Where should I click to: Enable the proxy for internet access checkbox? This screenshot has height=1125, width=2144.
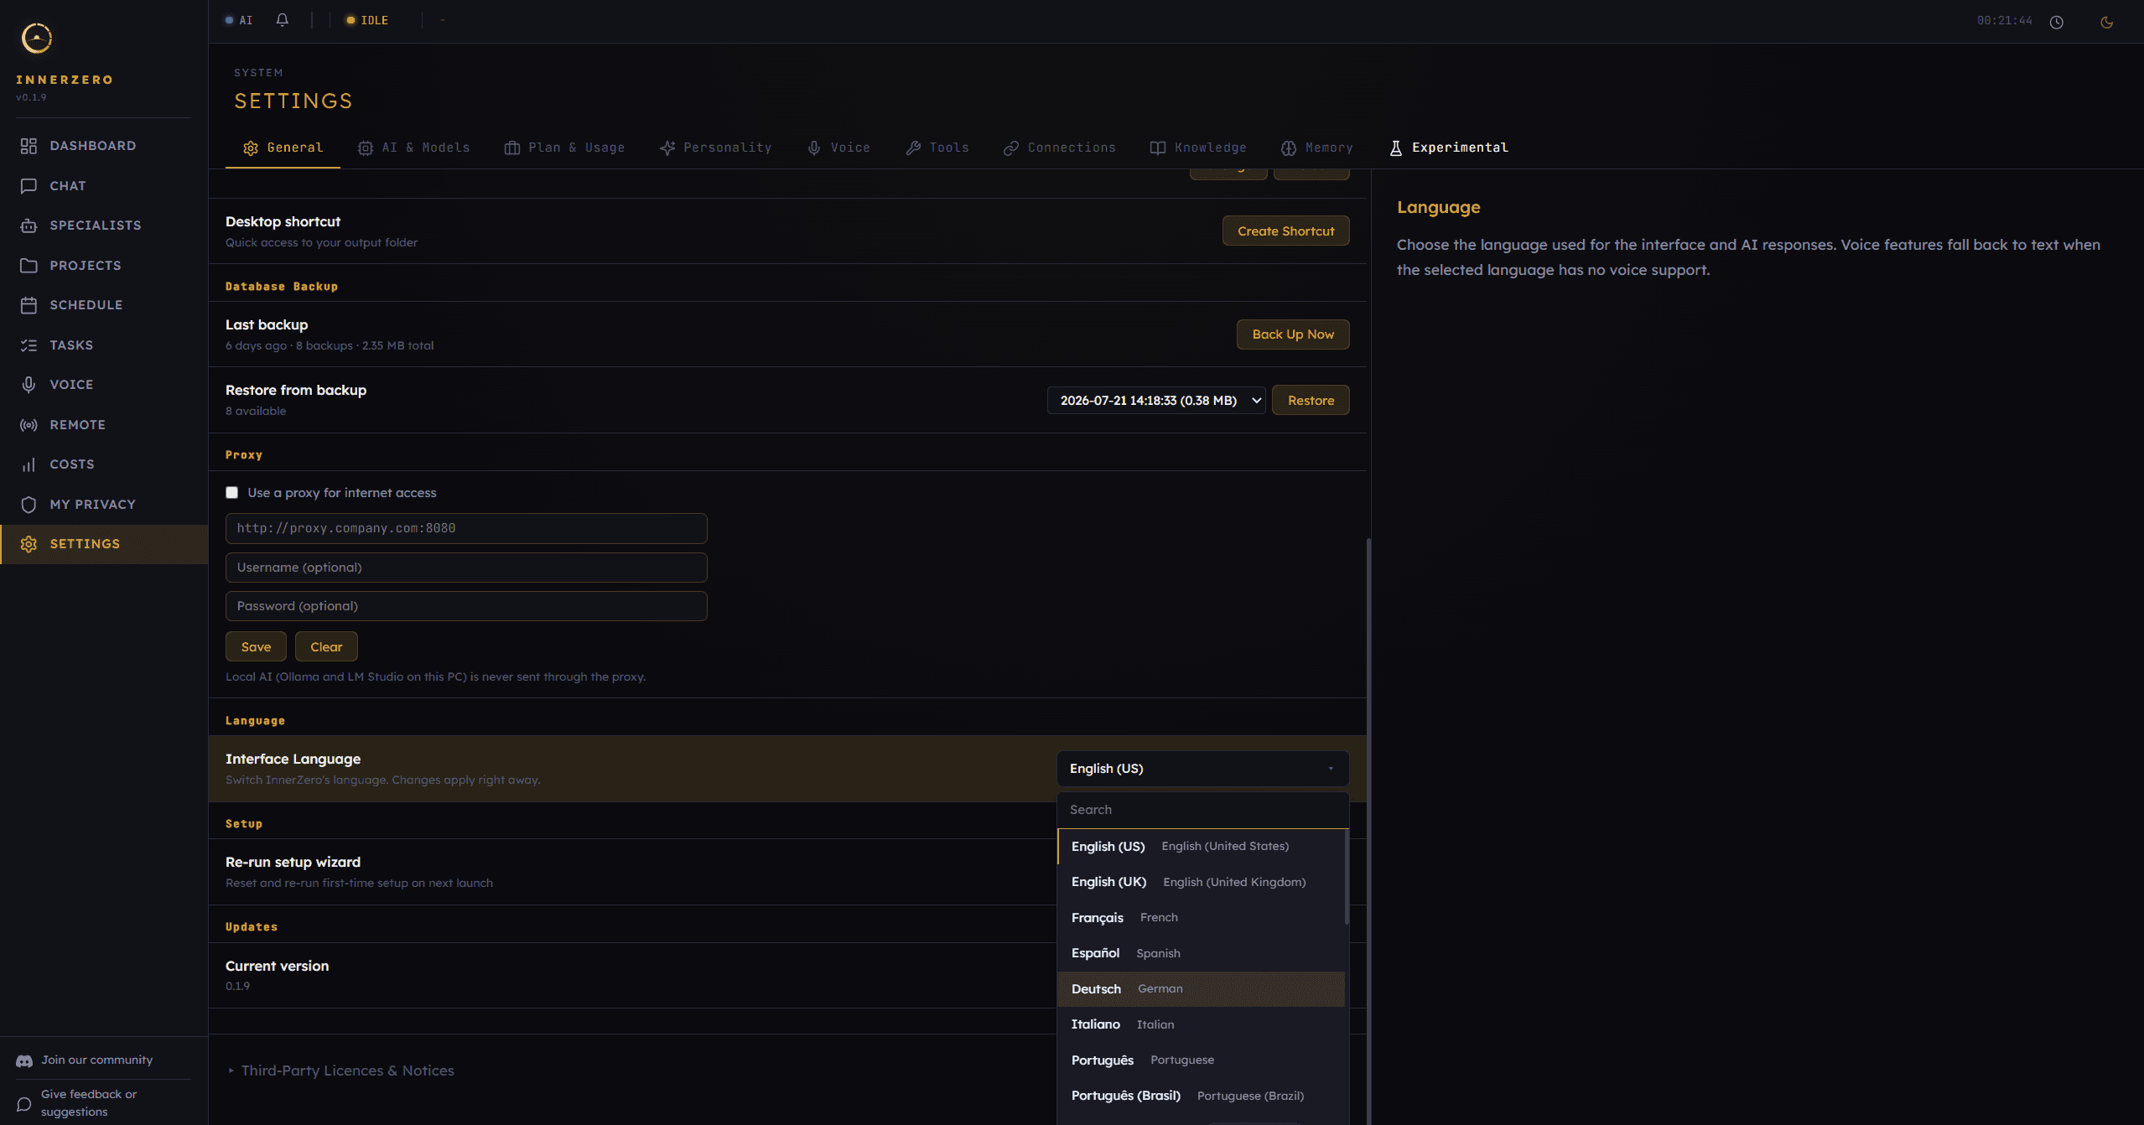coord(231,493)
